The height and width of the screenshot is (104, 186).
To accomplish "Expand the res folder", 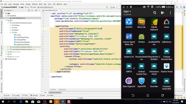I will (x=6, y=54).
